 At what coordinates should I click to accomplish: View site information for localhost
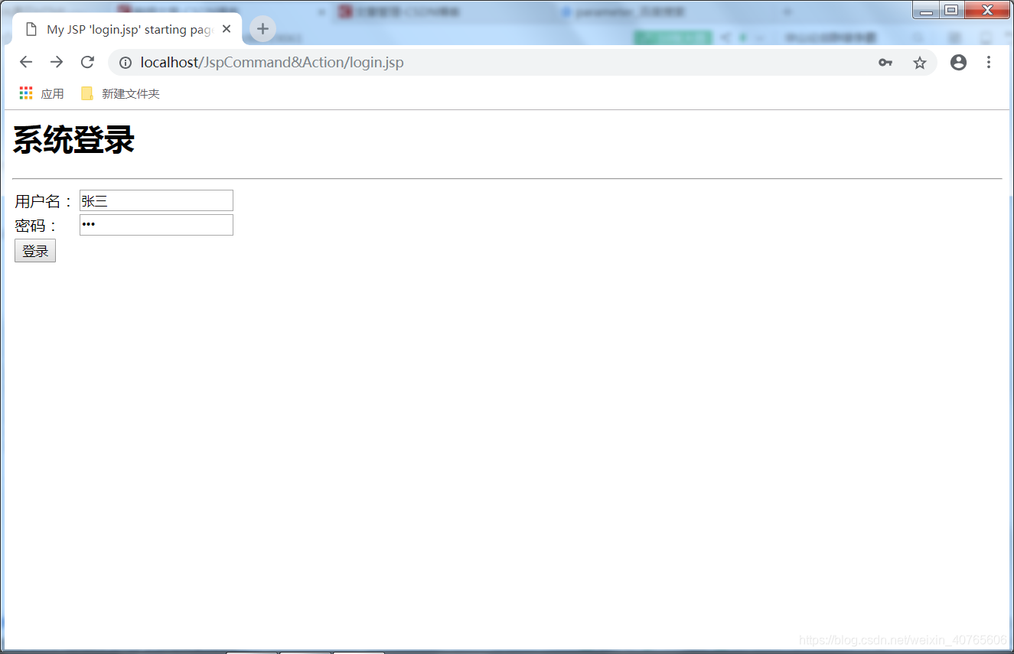pos(126,63)
